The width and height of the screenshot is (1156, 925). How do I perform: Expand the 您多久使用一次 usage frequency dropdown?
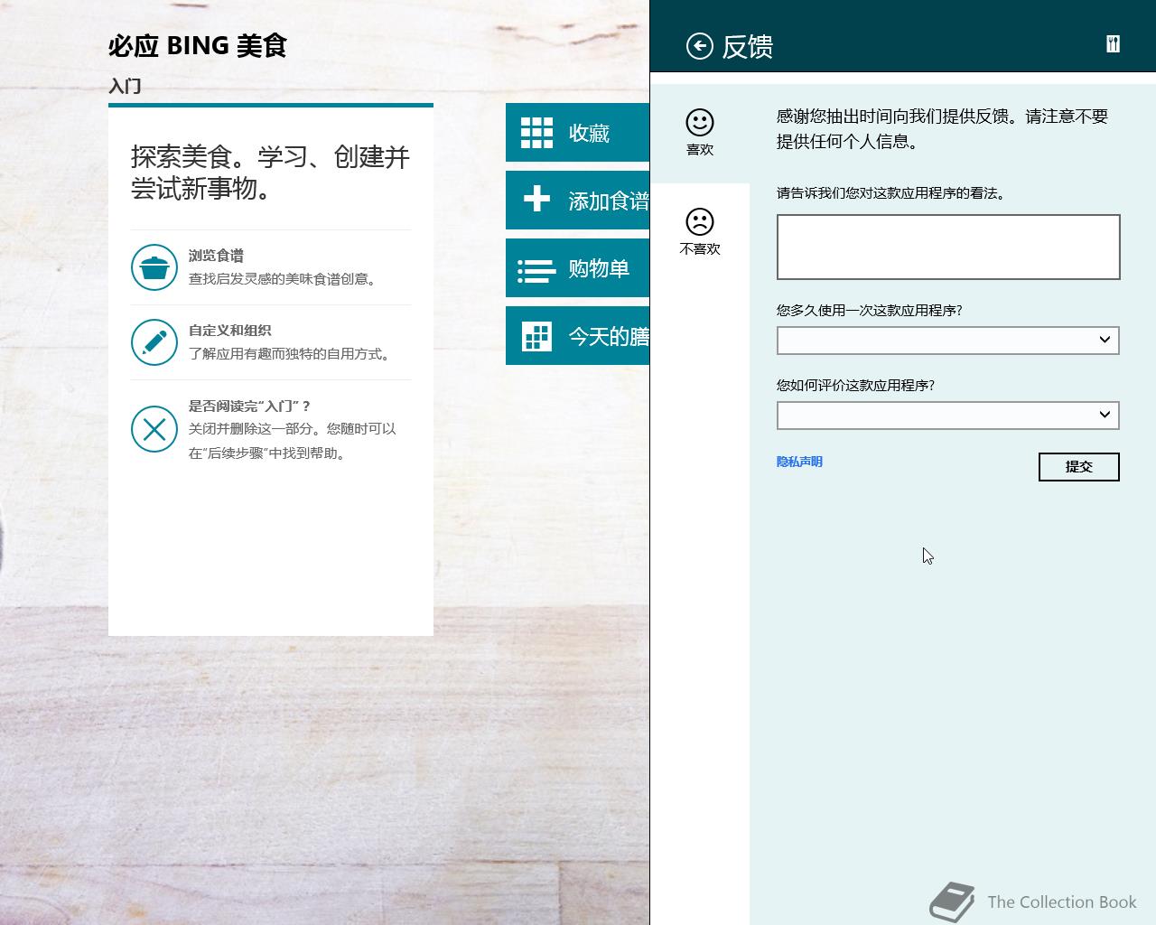click(948, 340)
